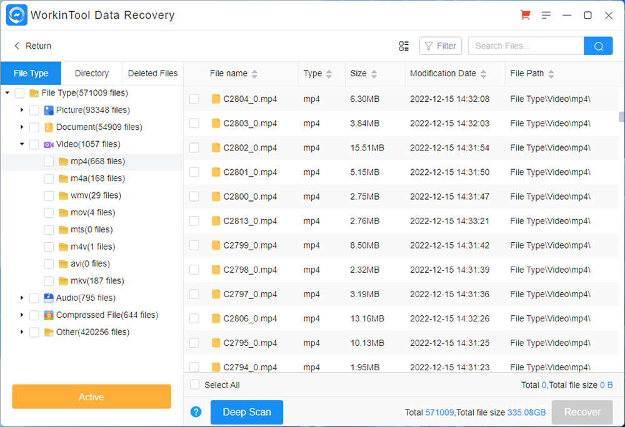The image size is (625, 427).
Task: Switch to the File Type tab
Action: [31, 73]
